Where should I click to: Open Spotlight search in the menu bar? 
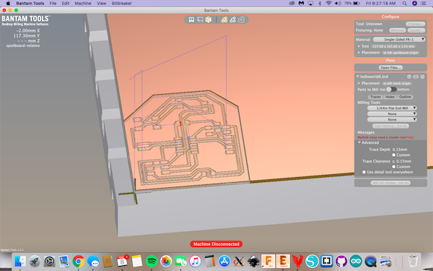(x=405, y=4)
